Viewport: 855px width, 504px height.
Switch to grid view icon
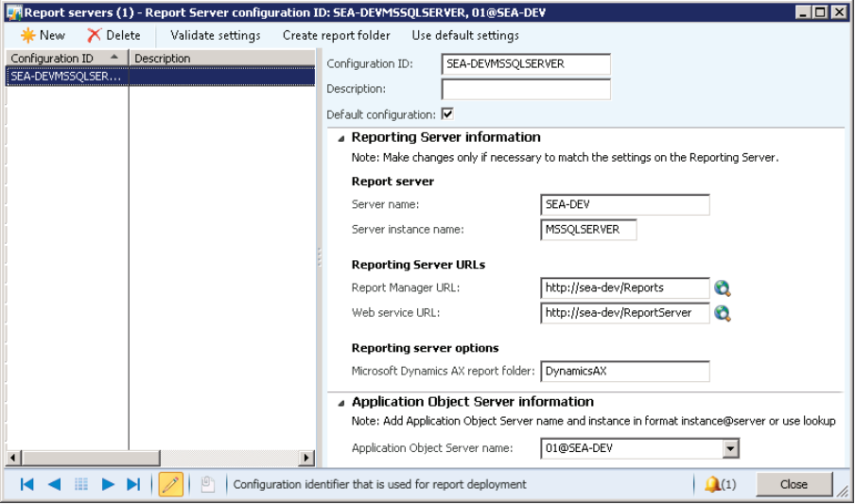coord(81,484)
